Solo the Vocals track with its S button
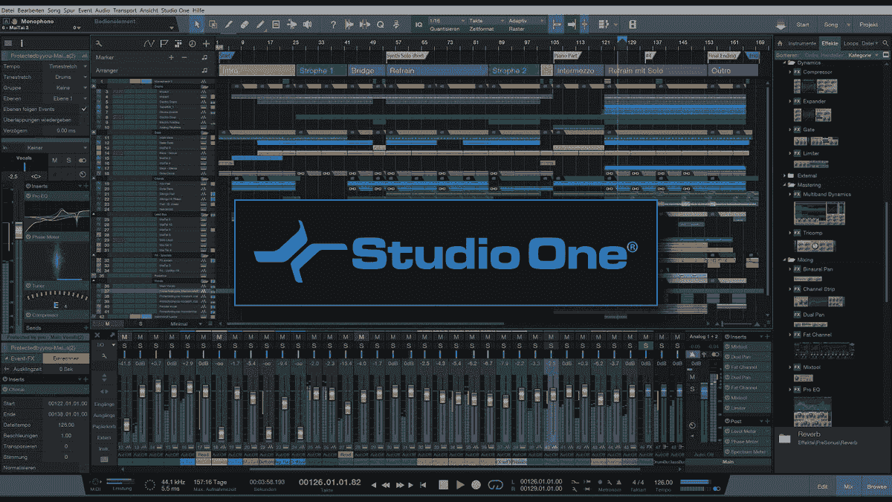 coord(68,160)
